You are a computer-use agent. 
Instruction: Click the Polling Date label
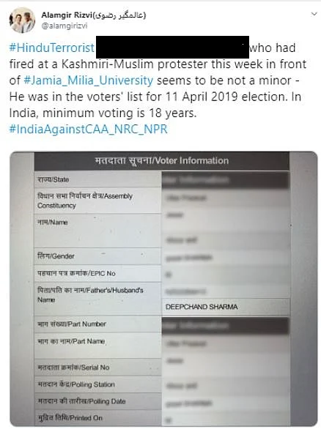tap(81, 401)
